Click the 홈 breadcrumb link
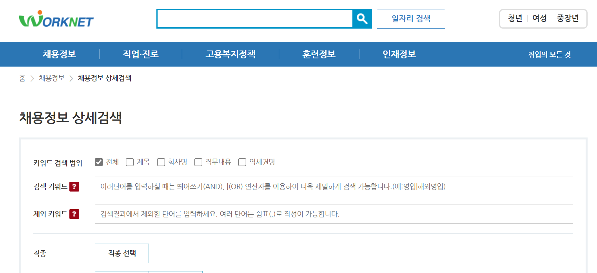The image size is (597, 273). point(22,78)
